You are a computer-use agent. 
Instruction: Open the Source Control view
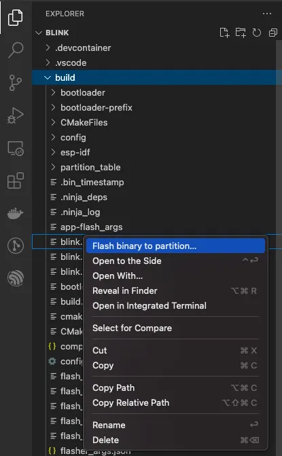tap(15, 83)
